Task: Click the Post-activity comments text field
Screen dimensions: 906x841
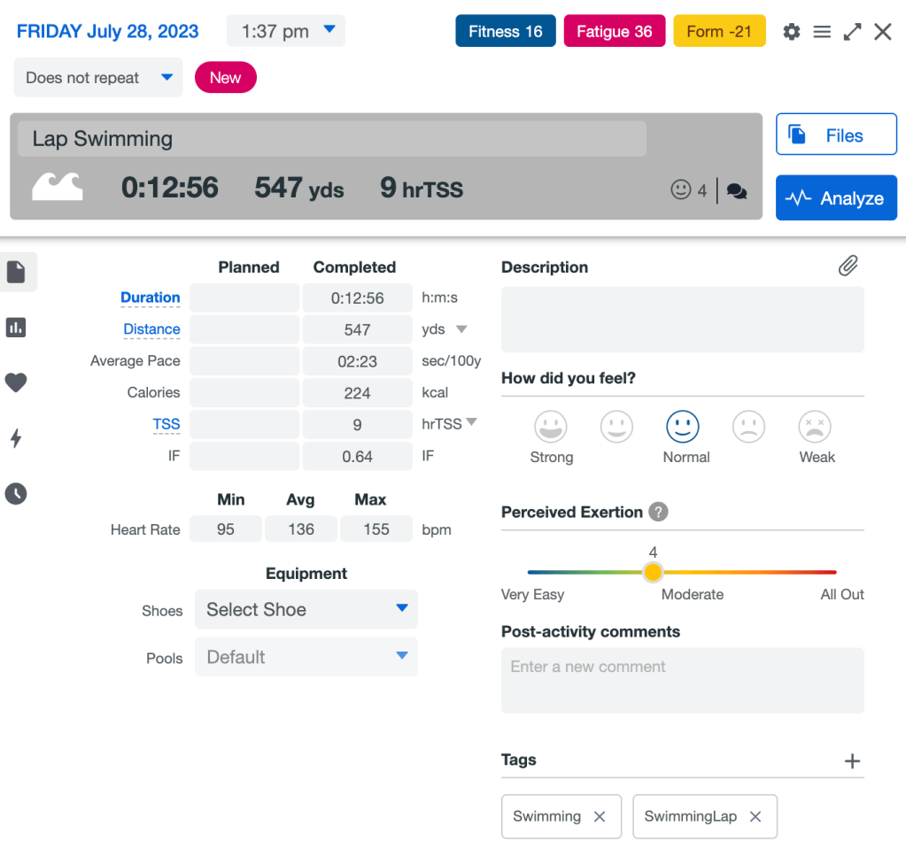Action: pos(682,680)
